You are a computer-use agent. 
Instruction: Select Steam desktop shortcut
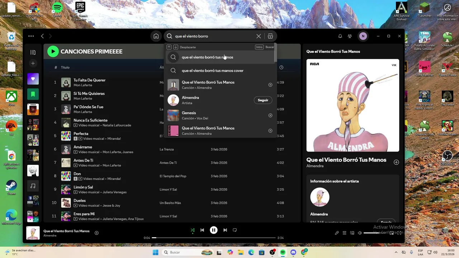click(x=11, y=188)
